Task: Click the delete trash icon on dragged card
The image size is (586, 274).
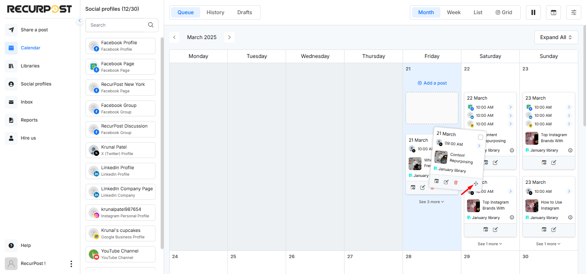Action: [x=456, y=183]
